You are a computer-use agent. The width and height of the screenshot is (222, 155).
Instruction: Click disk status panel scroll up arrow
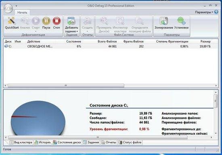[216, 92]
